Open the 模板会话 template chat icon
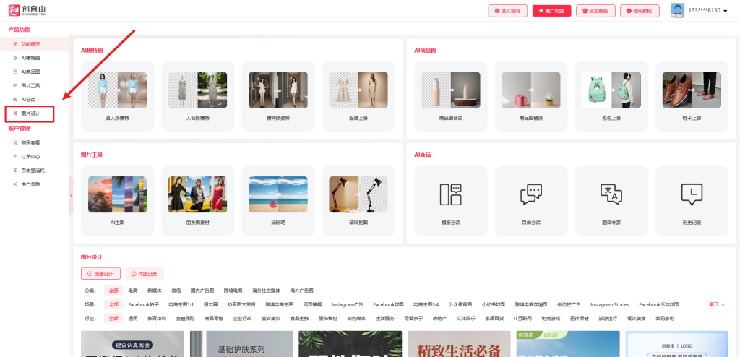The height and width of the screenshot is (357, 740). [450, 194]
